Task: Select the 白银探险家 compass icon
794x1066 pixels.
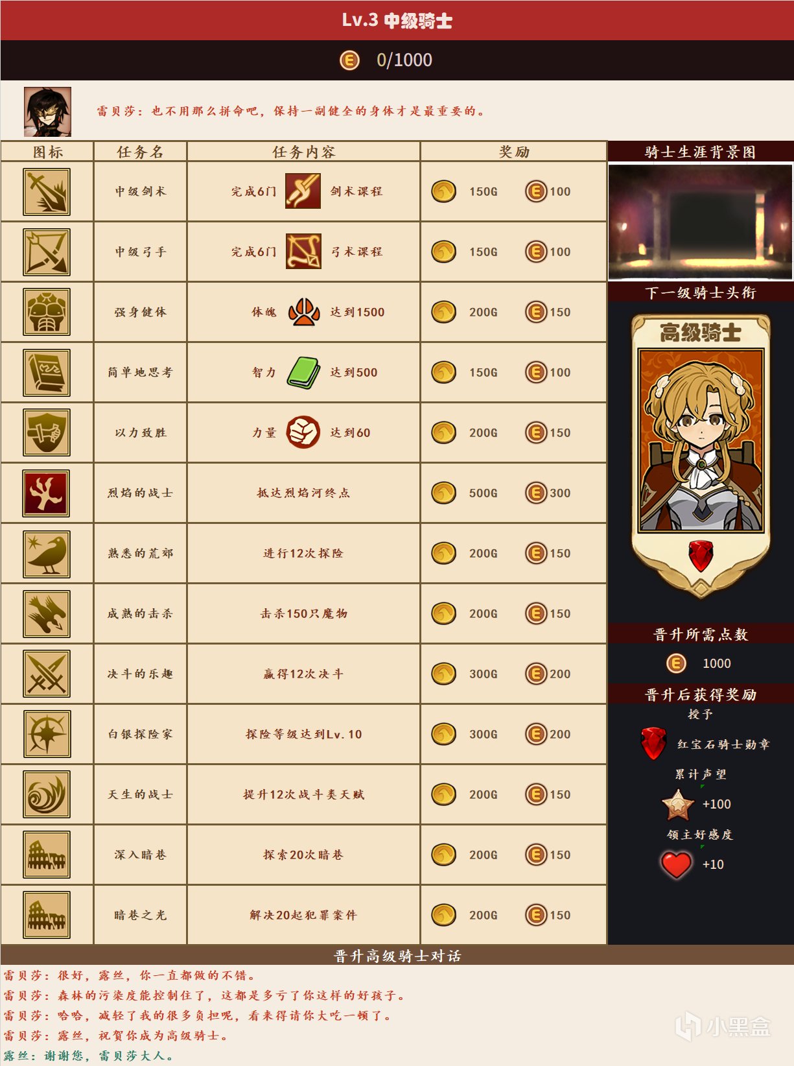Action: point(47,735)
